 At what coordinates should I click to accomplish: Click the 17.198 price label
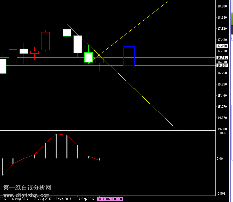click(x=222, y=46)
